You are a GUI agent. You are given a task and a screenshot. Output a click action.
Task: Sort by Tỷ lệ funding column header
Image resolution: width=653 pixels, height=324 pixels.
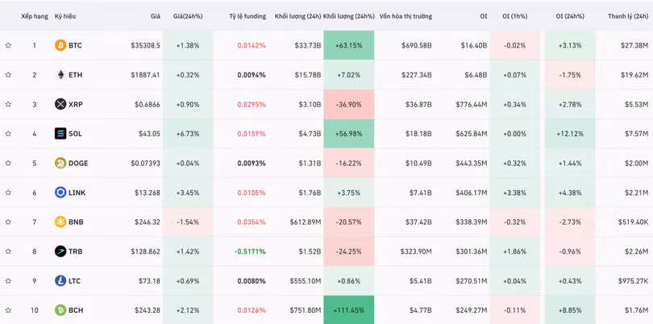247,16
